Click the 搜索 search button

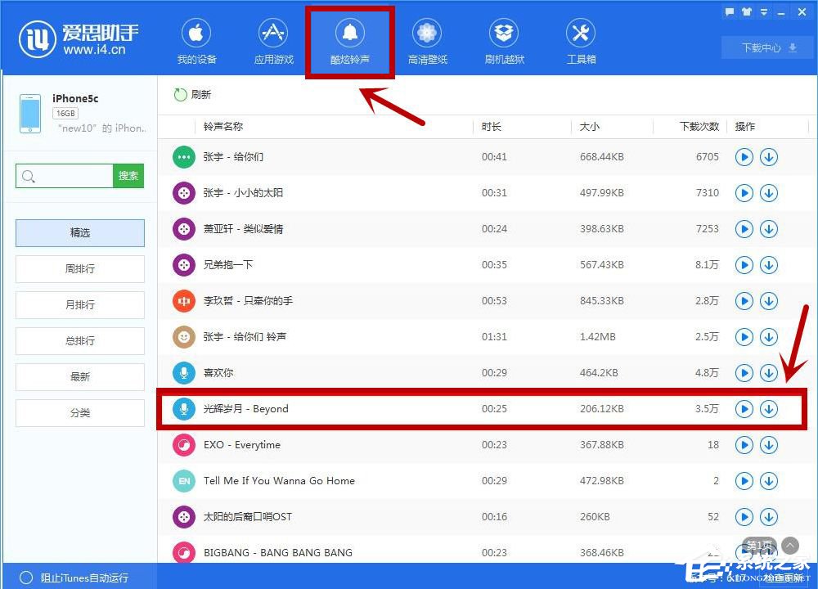(x=128, y=175)
